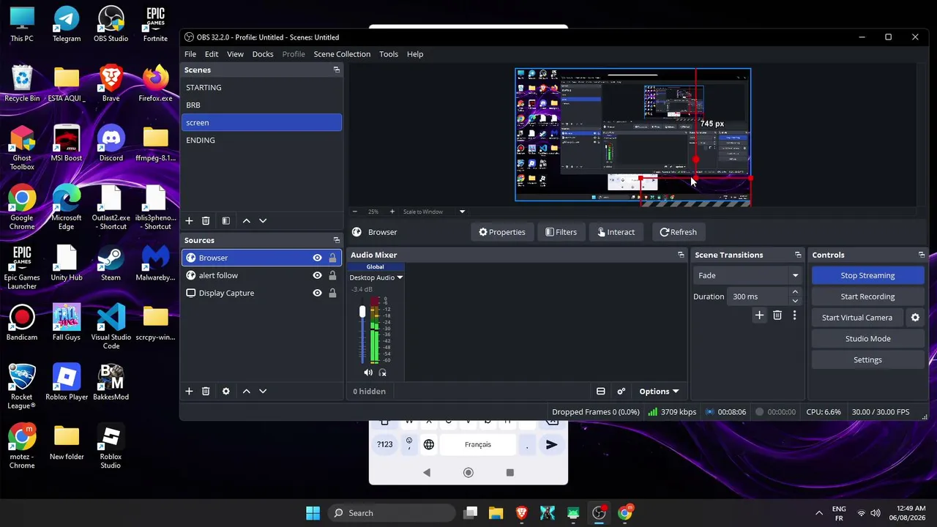Screen dimensions: 937x527
Task: Select the STARTING scene
Action: pyautogui.click(x=261, y=87)
